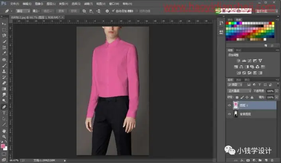Open the workspace switcher dropdown
The image size is (281, 163).
(x=267, y=11)
